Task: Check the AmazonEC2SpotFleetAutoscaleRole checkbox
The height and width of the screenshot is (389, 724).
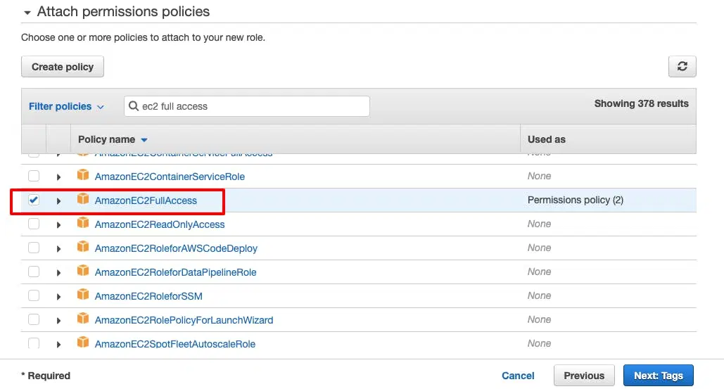Action: click(34, 343)
